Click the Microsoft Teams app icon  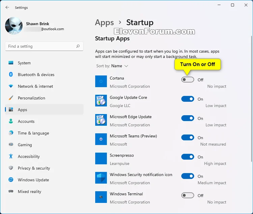pyautogui.click(x=101, y=139)
